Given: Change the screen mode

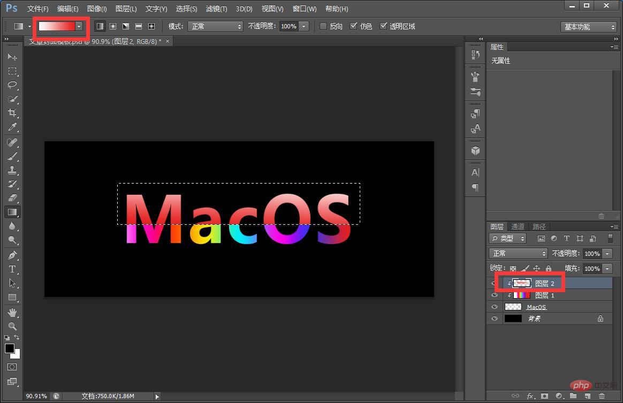Looking at the screenshot, I should pos(12,382).
